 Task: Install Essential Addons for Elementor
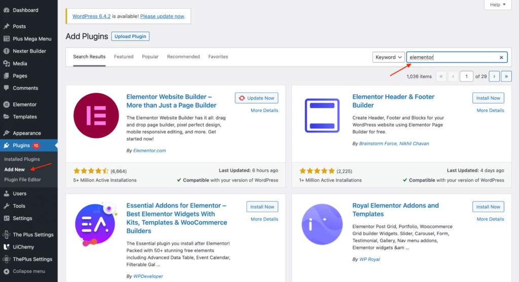click(262, 207)
